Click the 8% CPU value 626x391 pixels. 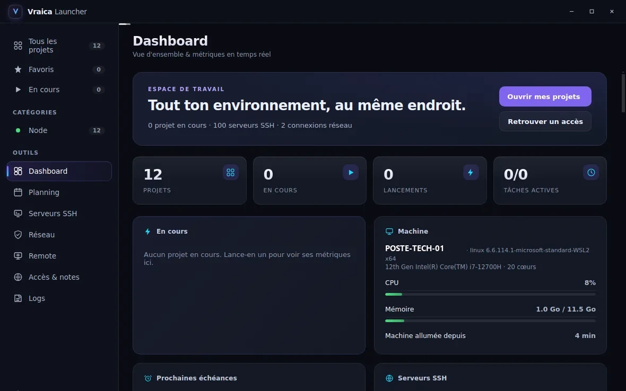coord(590,282)
